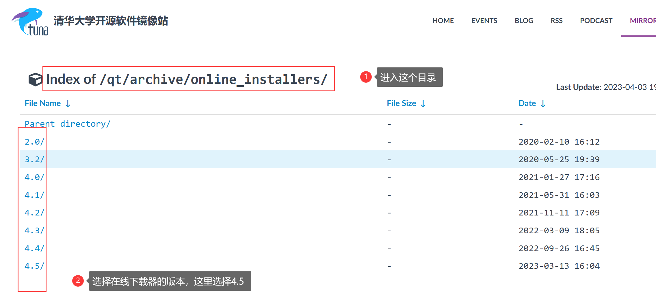
Task: Click the Date column header
Action: (x=527, y=103)
